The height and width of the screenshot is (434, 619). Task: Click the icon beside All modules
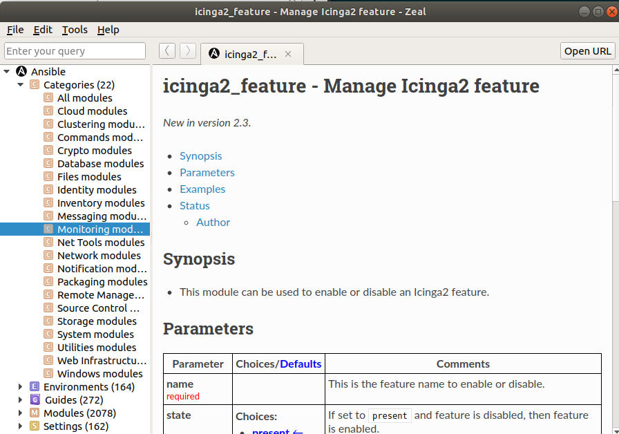(48, 97)
